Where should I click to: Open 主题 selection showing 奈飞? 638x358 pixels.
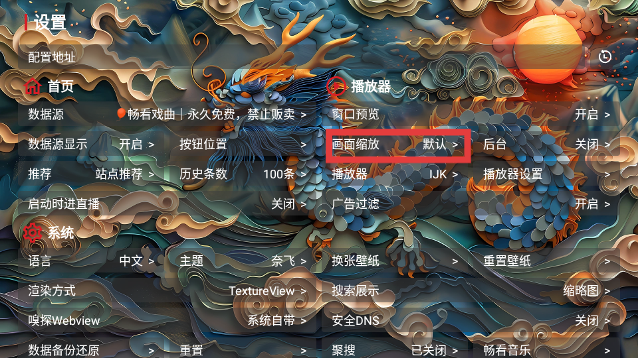coord(243,261)
